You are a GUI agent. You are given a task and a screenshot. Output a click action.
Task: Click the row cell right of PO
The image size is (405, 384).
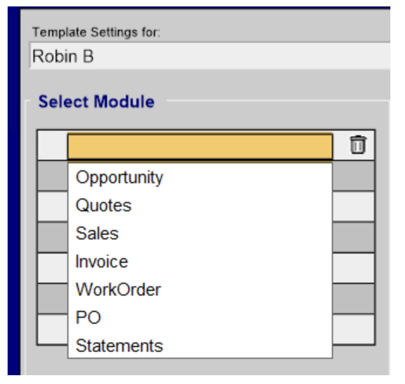pos(353,329)
